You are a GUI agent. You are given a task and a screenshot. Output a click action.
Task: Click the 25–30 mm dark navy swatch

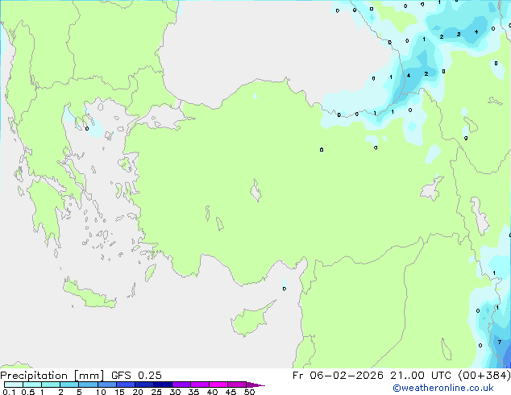pyautogui.click(x=163, y=385)
